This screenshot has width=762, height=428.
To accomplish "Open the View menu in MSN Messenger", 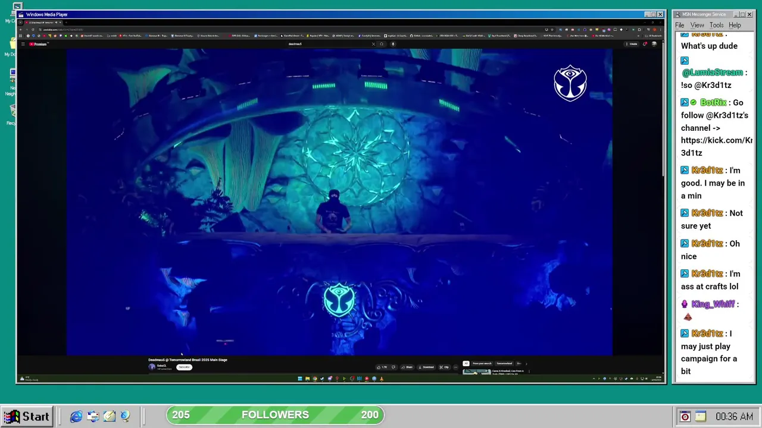I will point(697,25).
